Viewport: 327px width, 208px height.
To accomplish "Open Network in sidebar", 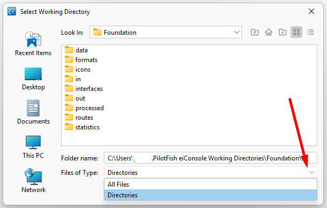I will 33,181.
